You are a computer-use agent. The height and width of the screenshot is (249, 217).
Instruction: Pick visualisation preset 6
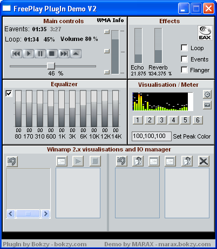[198, 120]
